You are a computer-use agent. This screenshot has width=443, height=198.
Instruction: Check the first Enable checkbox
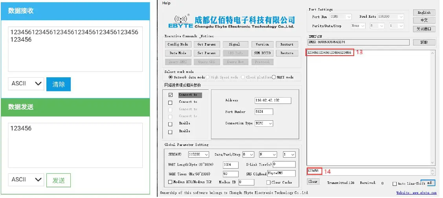[x=170, y=124]
